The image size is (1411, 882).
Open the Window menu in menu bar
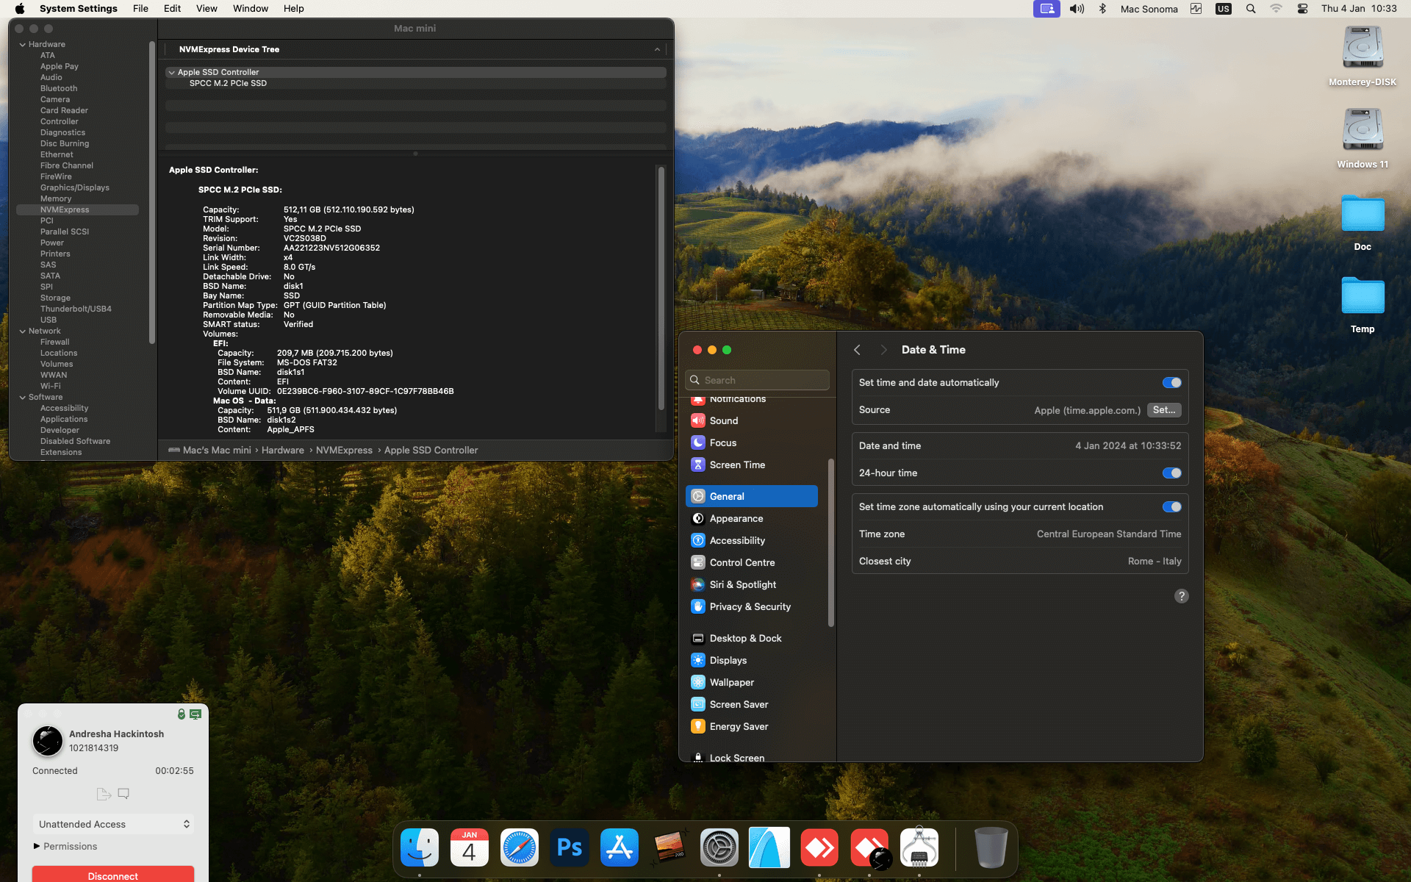pyautogui.click(x=250, y=9)
